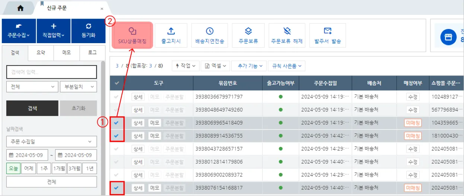Focus the 검색어 입력 search field
This screenshot has height=196, width=464.
[x=51, y=72]
